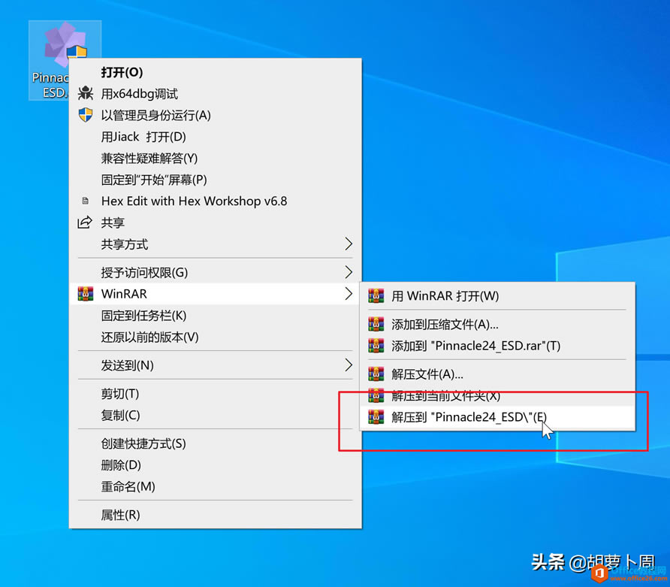Choose 剪切(T) from the menu

[216, 394]
